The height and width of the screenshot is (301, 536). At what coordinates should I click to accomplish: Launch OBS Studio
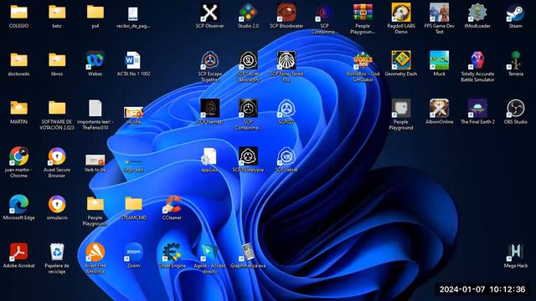tap(516, 108)
